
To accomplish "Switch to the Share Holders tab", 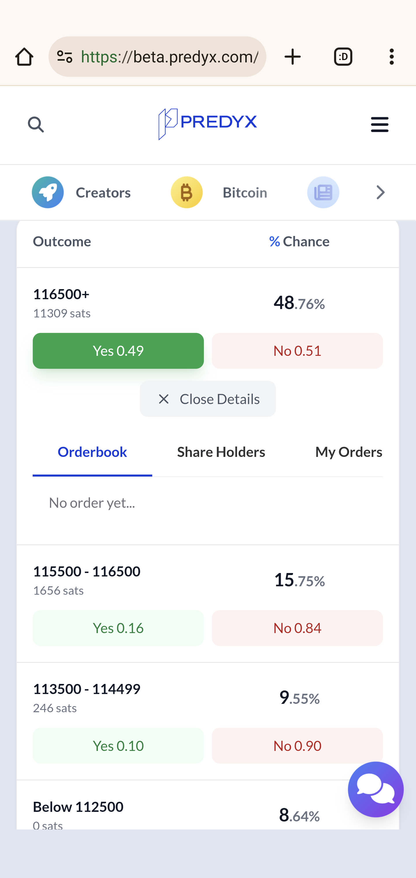I will click(221, 452).
